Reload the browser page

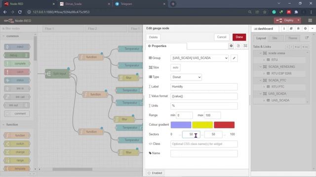[20, 12]
